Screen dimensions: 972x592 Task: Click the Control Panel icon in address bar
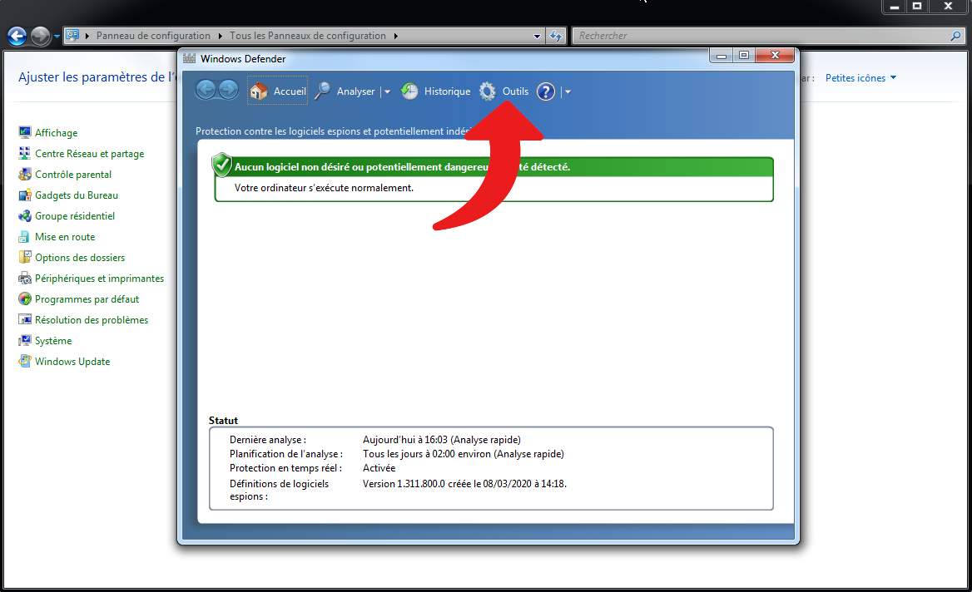[x=72, y=35]
